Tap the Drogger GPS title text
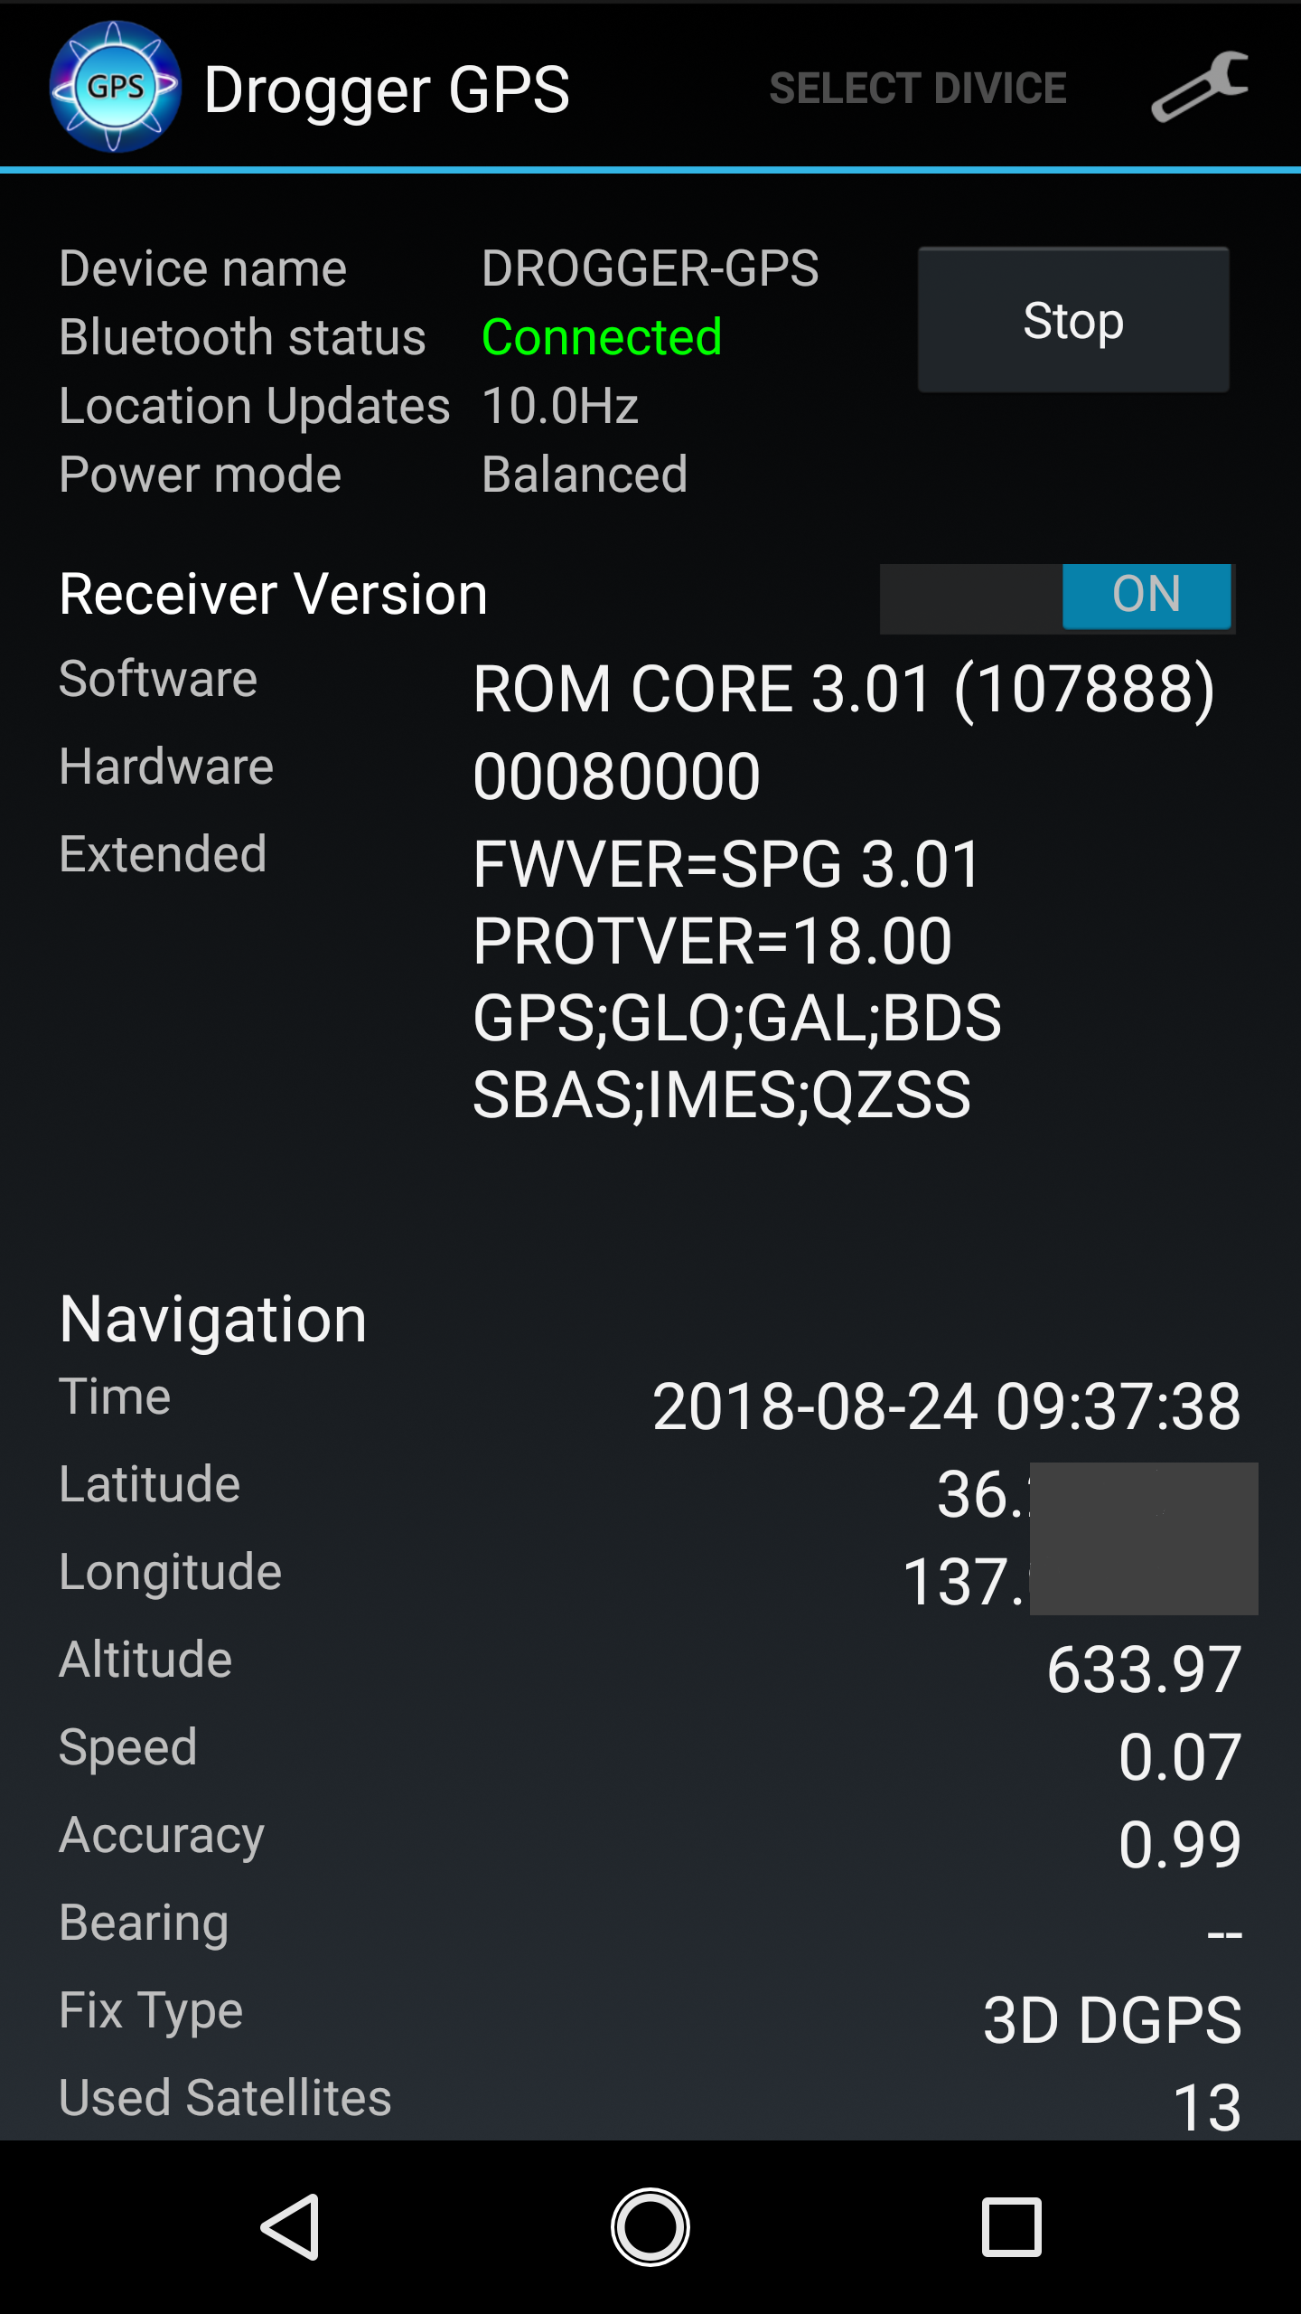Viewport: 1301px width, 2314px height. tap(387, 90)
